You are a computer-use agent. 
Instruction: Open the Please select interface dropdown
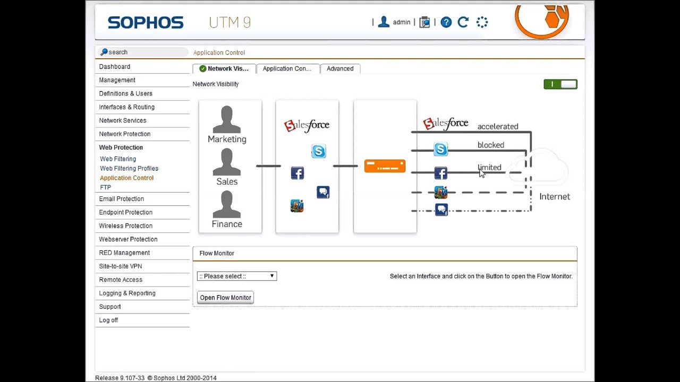[x=237, y=276]
